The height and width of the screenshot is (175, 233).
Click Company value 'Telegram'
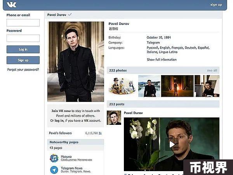(153, 42)
